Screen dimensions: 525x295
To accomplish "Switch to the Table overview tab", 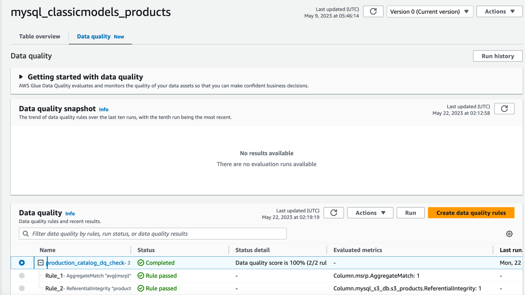I will tap(40, 36).
